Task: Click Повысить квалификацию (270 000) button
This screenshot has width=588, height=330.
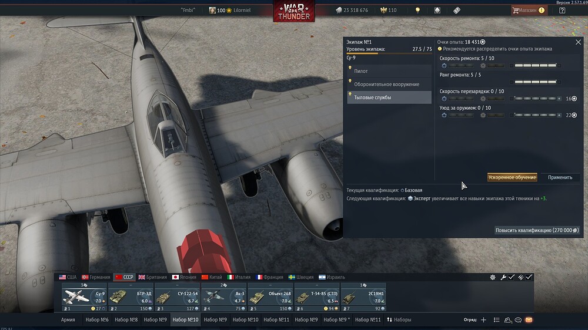Action: coord(537,230)
